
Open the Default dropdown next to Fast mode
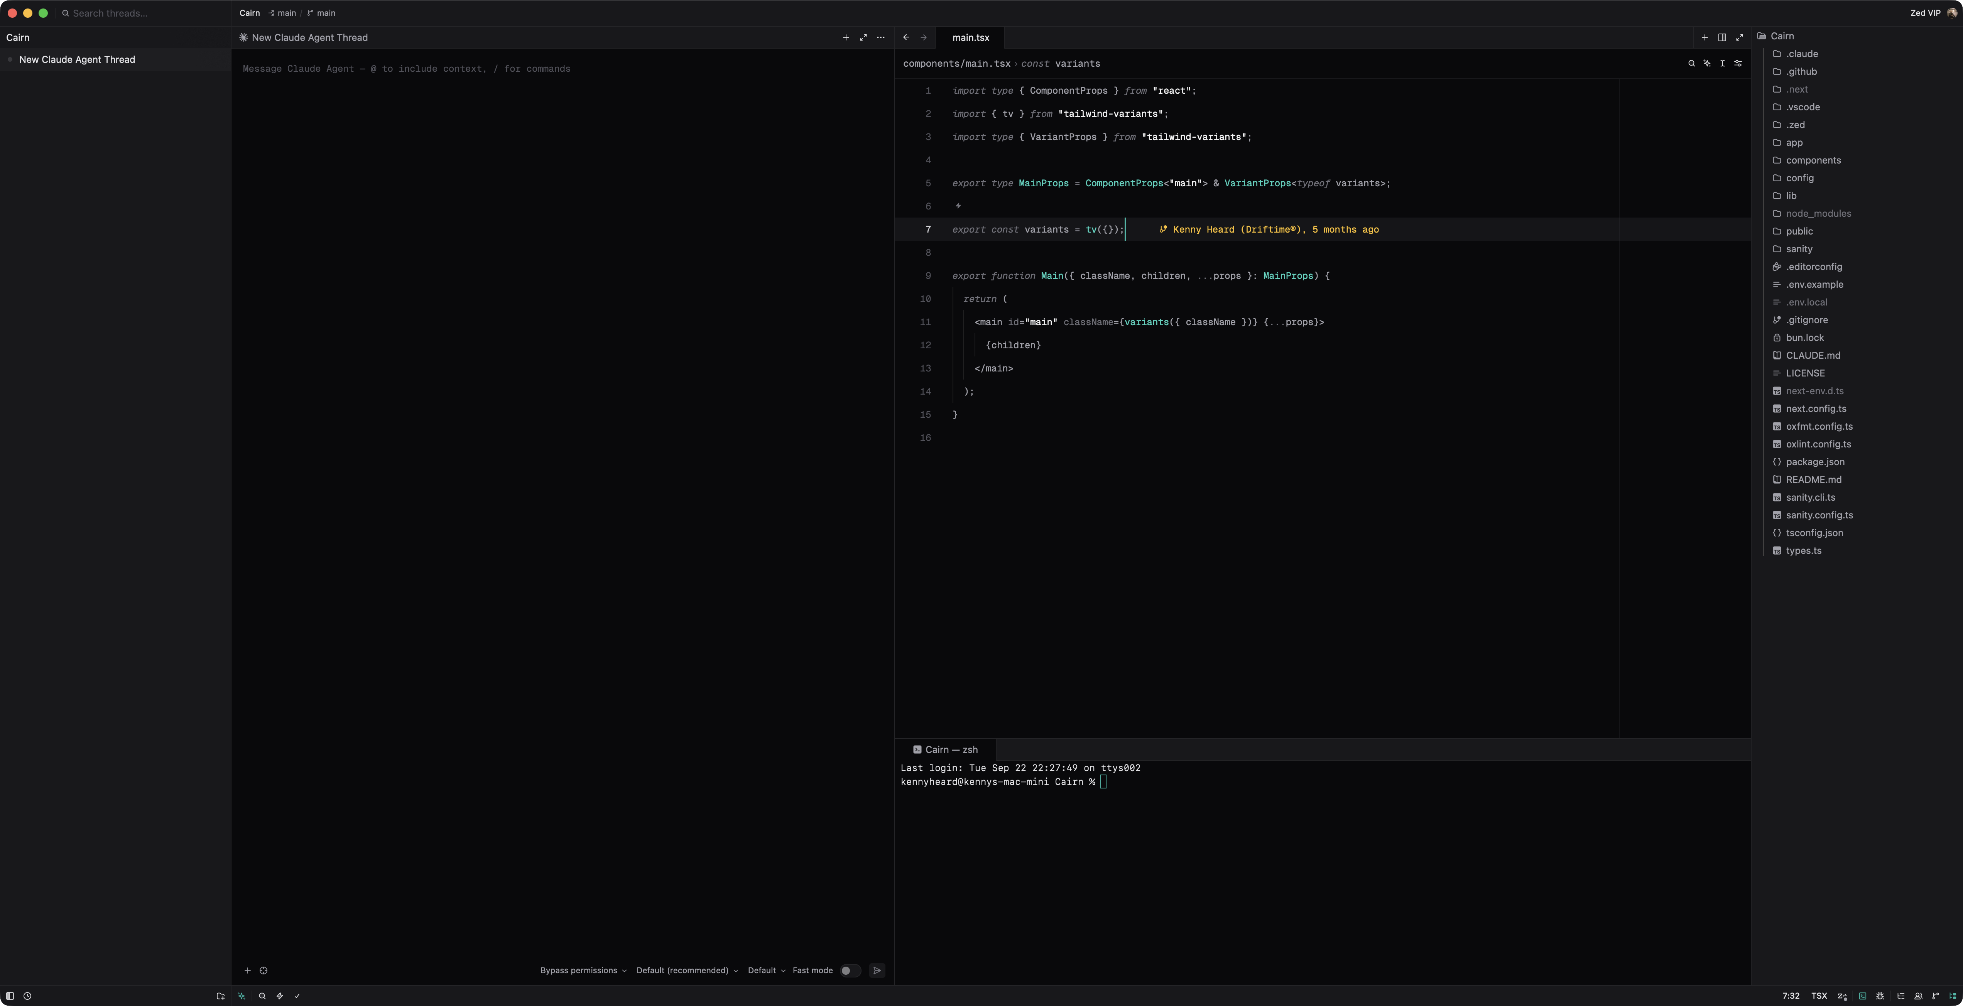click(767, 971)
